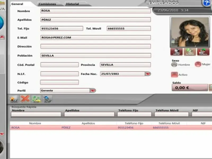Click the 666555555 cell in employee list
The height and width of the screenshot is (159, 212).
(x=161, y=127)
